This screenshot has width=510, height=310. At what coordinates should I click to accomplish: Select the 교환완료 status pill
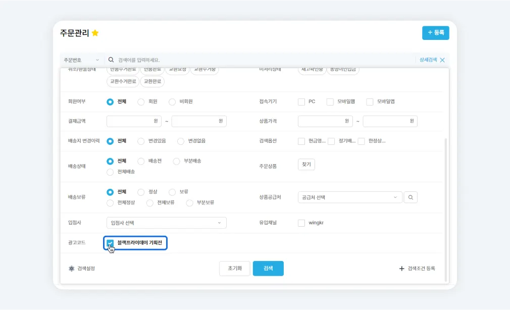[152, 81]
